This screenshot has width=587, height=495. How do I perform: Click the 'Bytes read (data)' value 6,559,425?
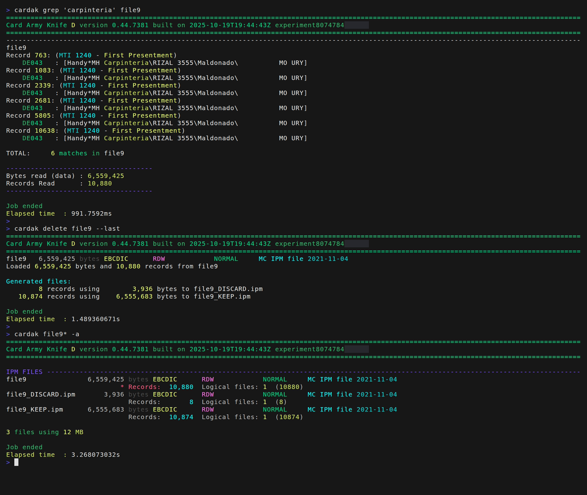(106, 176)
